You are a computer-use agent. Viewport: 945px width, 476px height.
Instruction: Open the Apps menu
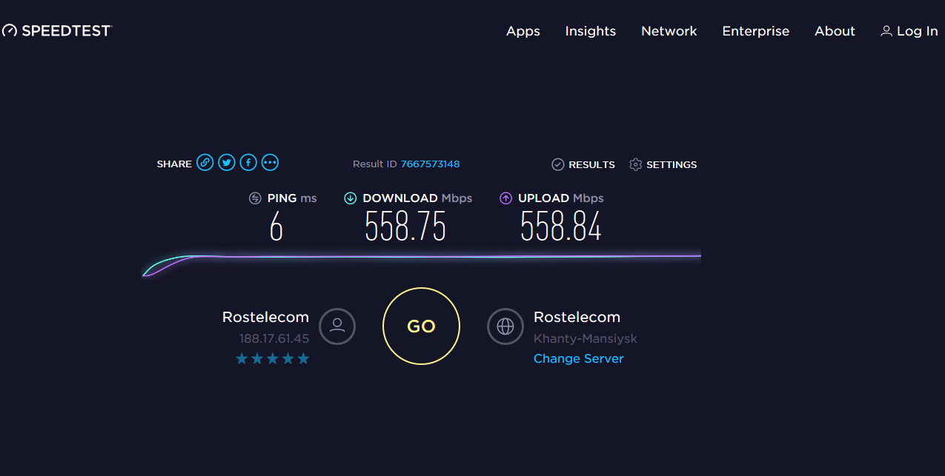coord(523,31)
